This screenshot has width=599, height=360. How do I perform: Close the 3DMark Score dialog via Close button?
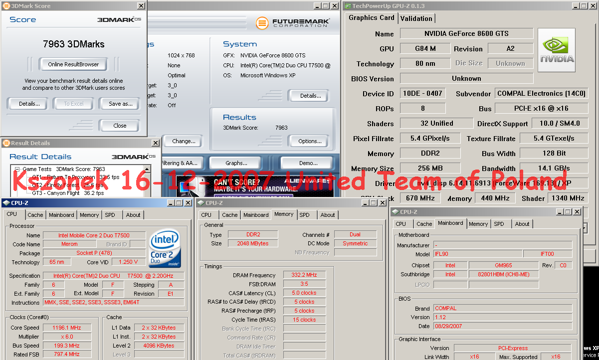[120, 126]
